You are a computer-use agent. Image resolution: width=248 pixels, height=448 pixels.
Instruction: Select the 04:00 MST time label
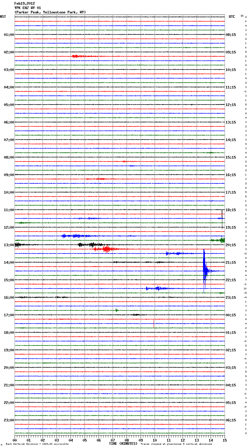9,87
